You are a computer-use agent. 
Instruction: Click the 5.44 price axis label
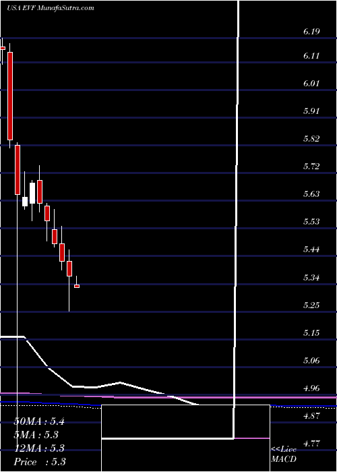click(311, 249)
